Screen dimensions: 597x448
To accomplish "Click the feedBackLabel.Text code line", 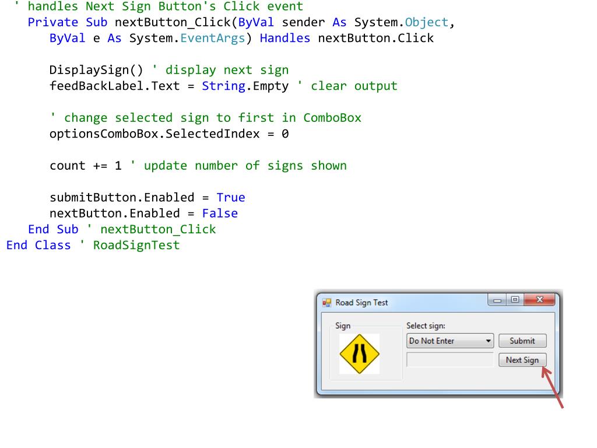I will (223, 86).
